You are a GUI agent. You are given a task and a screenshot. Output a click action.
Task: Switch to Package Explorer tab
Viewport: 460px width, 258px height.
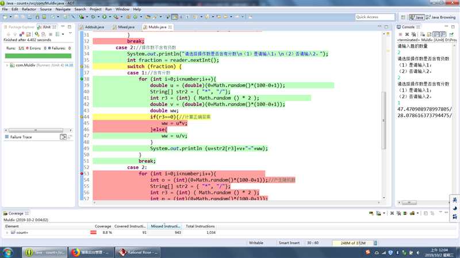(19, 27)
